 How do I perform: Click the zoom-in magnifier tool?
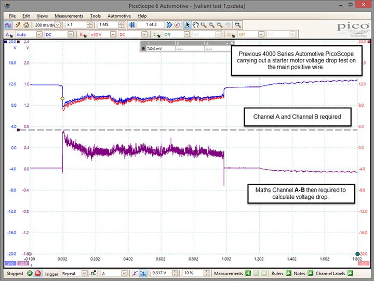click(x=211, y=24)
